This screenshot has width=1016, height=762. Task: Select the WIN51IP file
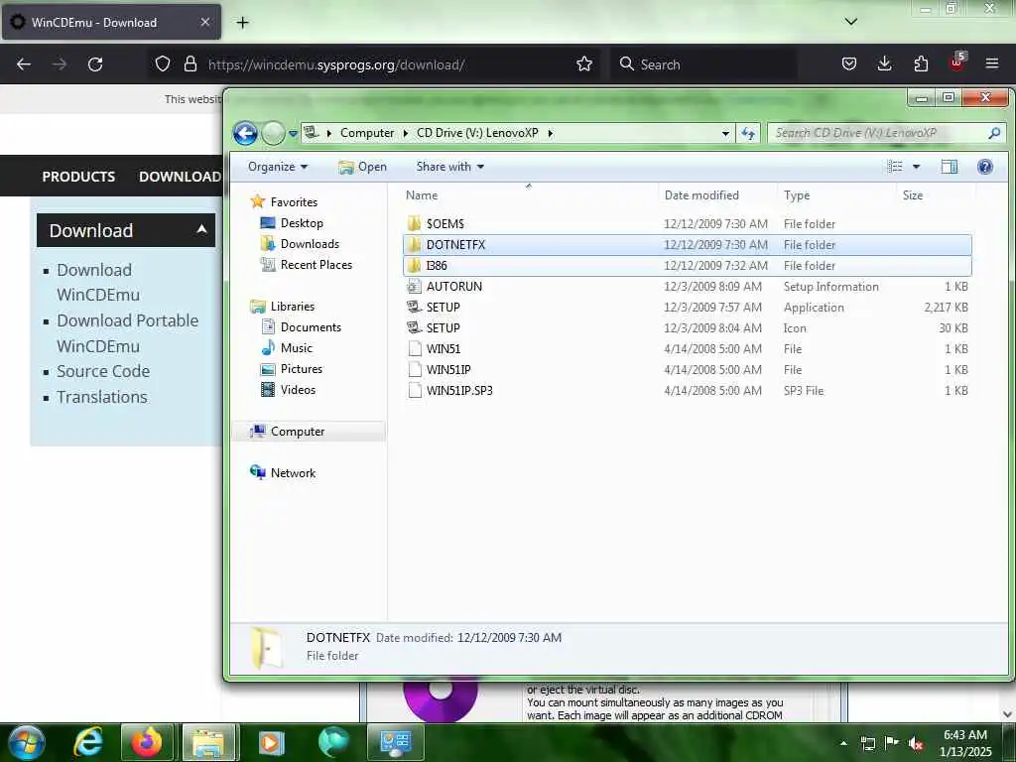click(687, 369)
